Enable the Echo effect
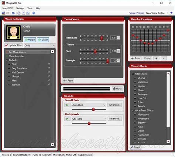 135,102
